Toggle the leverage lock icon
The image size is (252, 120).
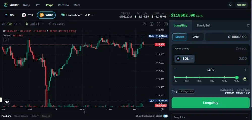[x=245, y=79]
